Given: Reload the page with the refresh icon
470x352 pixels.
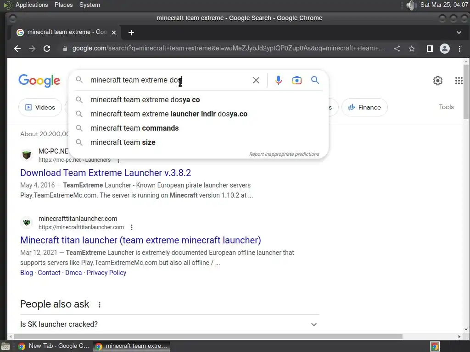Looking at the screenshot, I should point(47,49).
